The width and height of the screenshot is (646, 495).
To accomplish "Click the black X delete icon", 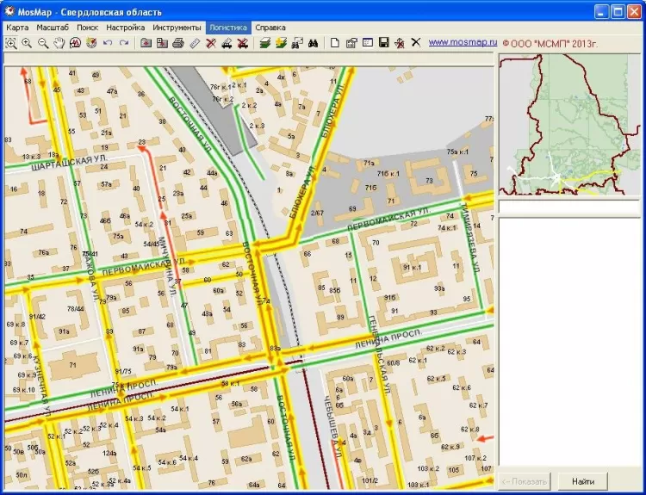I will tap(416, 42).
